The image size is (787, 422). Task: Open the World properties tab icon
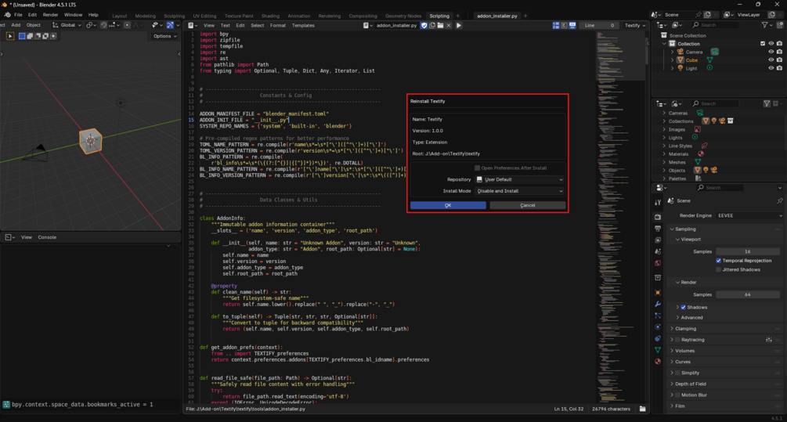[658, 263]
